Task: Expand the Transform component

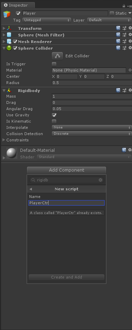Action: point(4,28)
